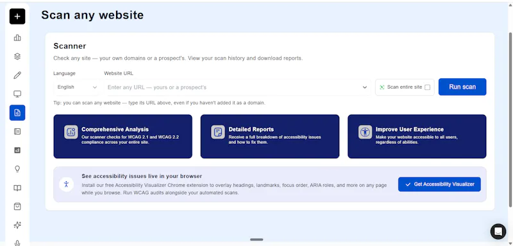The height and width of the screenshot is (246, 513).
Task: Open the stacked layers sidebar icon
Action: click(17, 57)
